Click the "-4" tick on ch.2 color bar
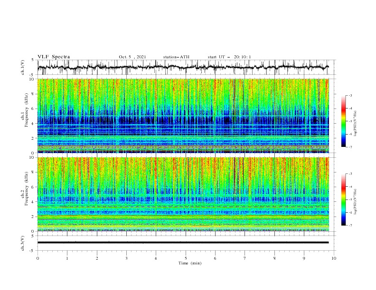Image resolution: width=376 pixels, height=290 pixels. (350, 187)
